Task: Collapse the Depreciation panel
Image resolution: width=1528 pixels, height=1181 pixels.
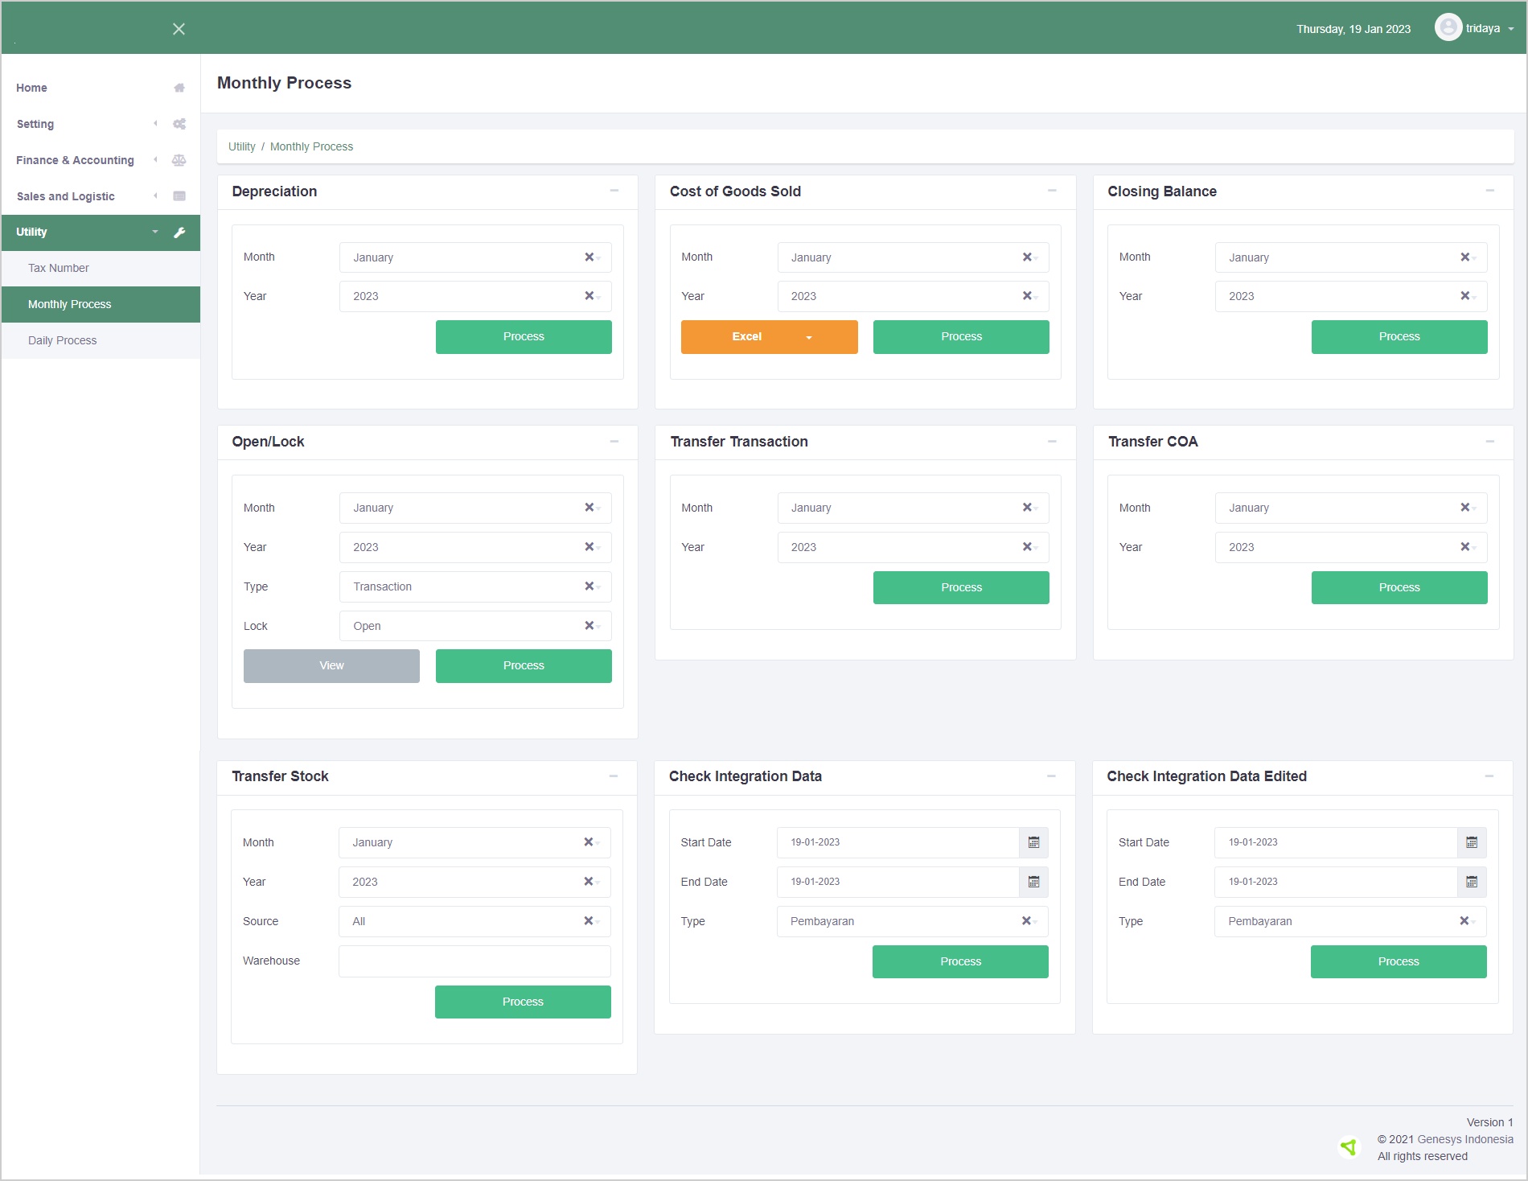Action: 614,191
